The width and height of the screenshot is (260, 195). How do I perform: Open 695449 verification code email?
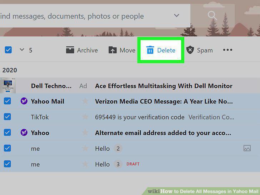(x=140, y=117)
